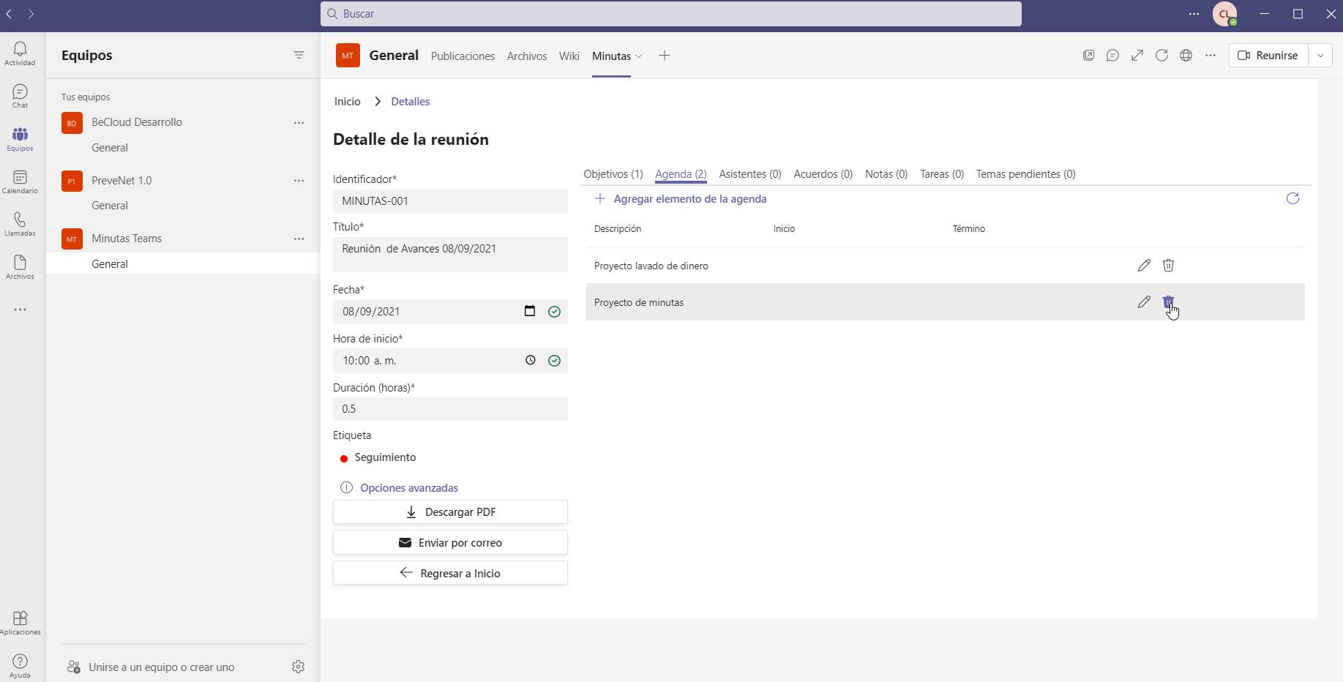The width and height of the screenshot is (1343, 682).
Task: Delete the Proyecto de minutas item
Action: tap(1169, 301)
